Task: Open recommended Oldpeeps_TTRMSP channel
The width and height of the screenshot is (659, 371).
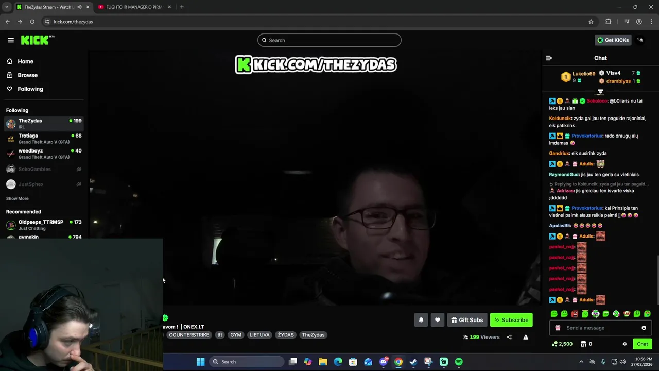Action: [44, 225]
